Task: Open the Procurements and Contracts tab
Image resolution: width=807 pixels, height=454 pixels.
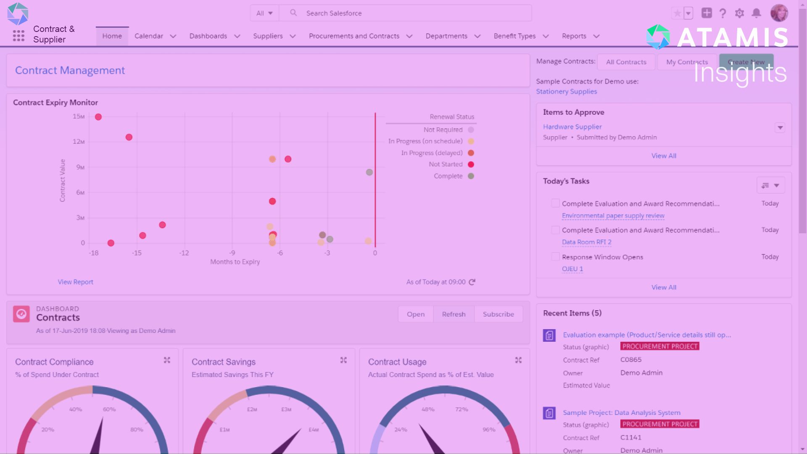Action: [x=354, y=36]
